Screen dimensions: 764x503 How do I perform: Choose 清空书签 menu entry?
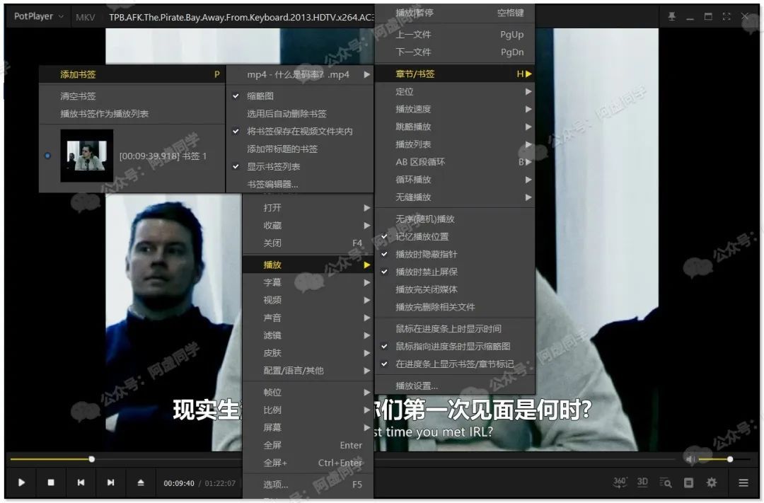tap(132, 96)
